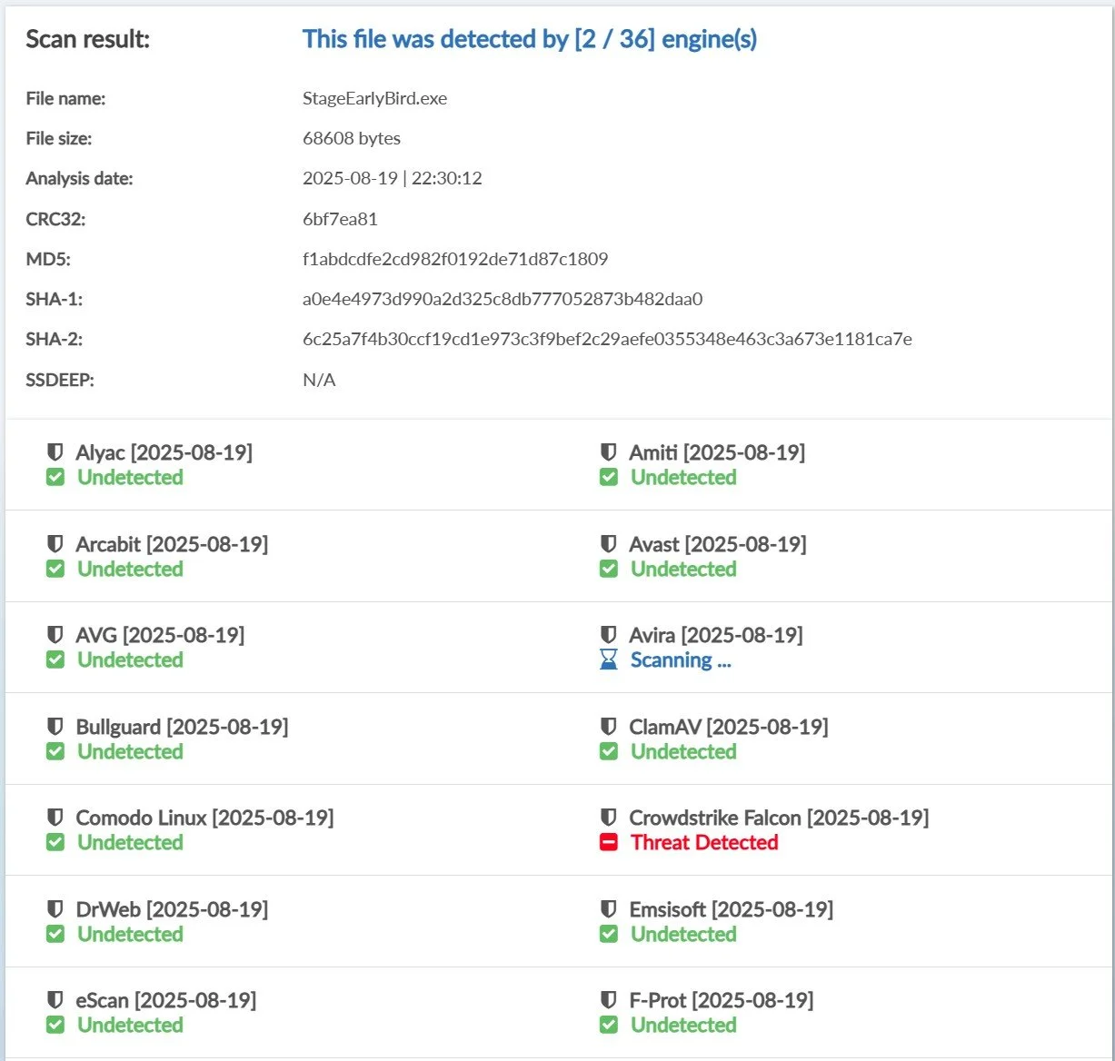Click the Avira [2025-08-19] engine name
This screenshot has width=1115, height=1061.
(716, 635)
